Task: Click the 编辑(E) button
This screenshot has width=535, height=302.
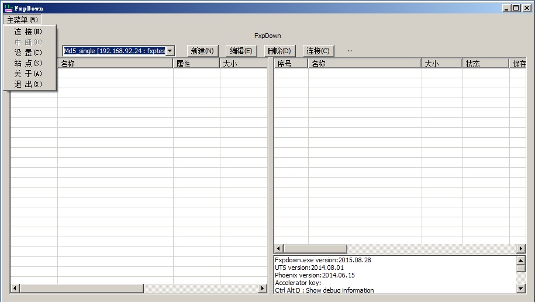Action: 241,51
